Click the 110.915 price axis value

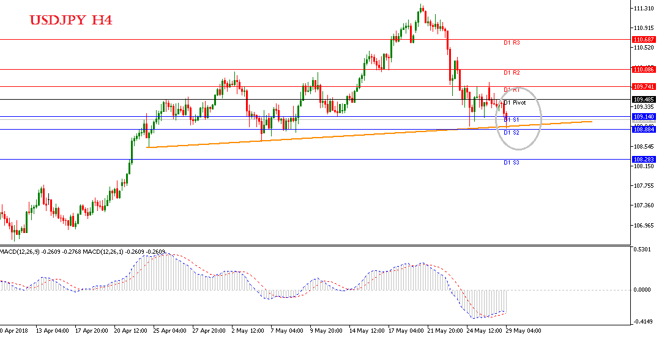pyautogui.click(x=643, y=28)
